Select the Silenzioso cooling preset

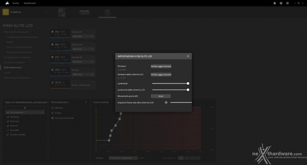coord(15,117)
